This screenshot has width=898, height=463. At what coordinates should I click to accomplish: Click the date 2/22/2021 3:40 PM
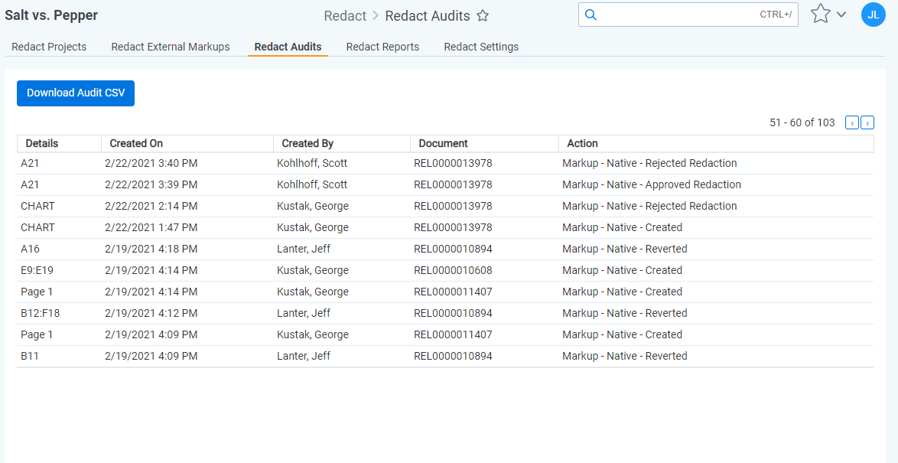[x=151, y=163]
